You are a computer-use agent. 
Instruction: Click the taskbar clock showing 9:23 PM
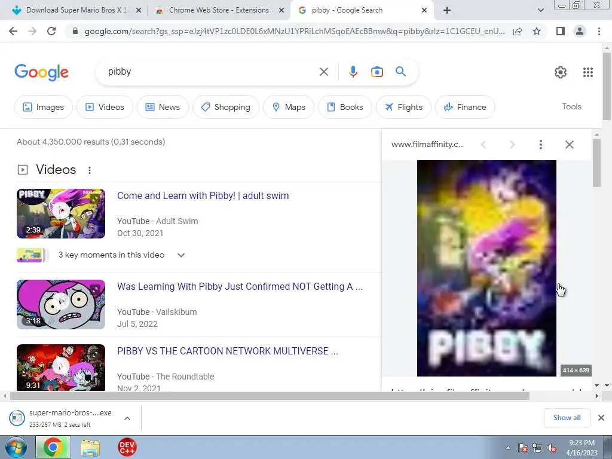pos(582,448)
